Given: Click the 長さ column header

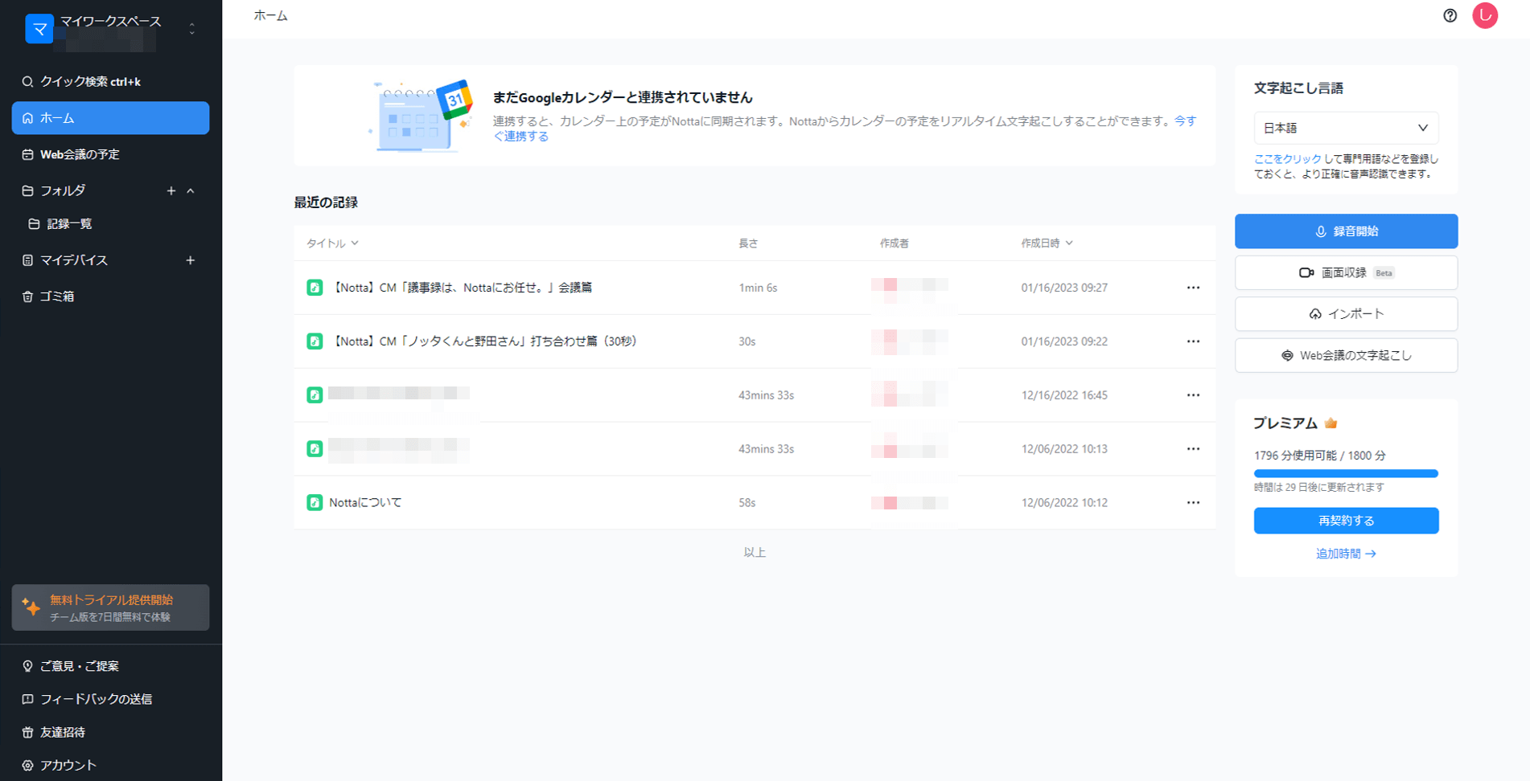Looking at the screenshot, I should pos(748,243).
